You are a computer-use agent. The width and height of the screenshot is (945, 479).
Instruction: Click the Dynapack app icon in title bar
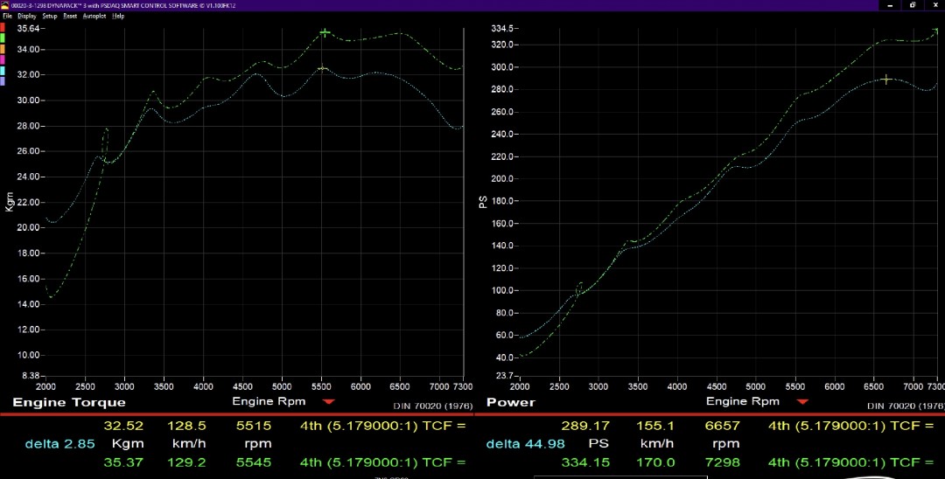click(4, 5)
